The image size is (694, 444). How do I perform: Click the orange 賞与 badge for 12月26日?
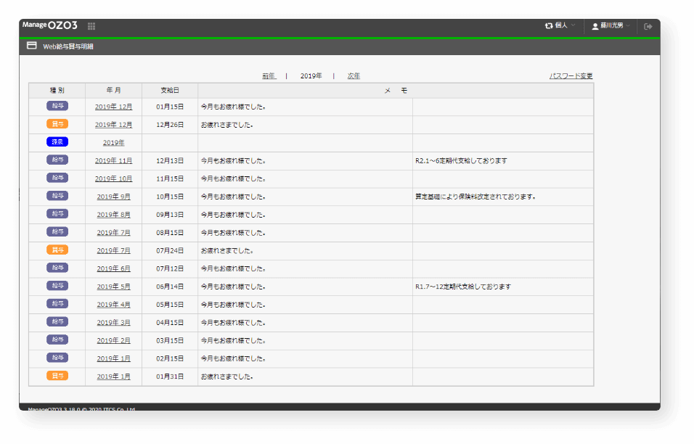point(57,124)
